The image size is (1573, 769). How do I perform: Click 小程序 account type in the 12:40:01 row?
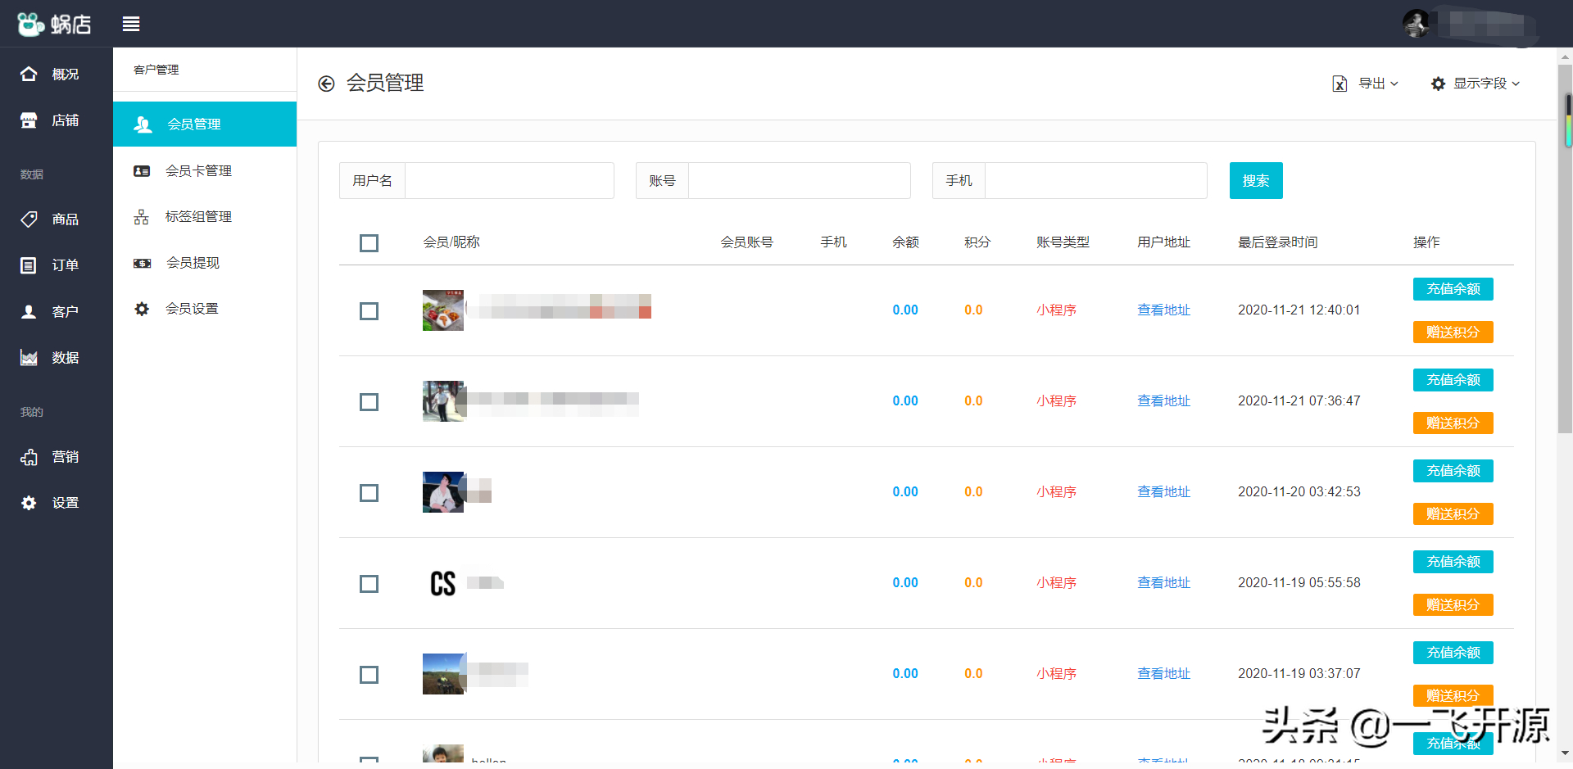click(x=1056, y=310)
